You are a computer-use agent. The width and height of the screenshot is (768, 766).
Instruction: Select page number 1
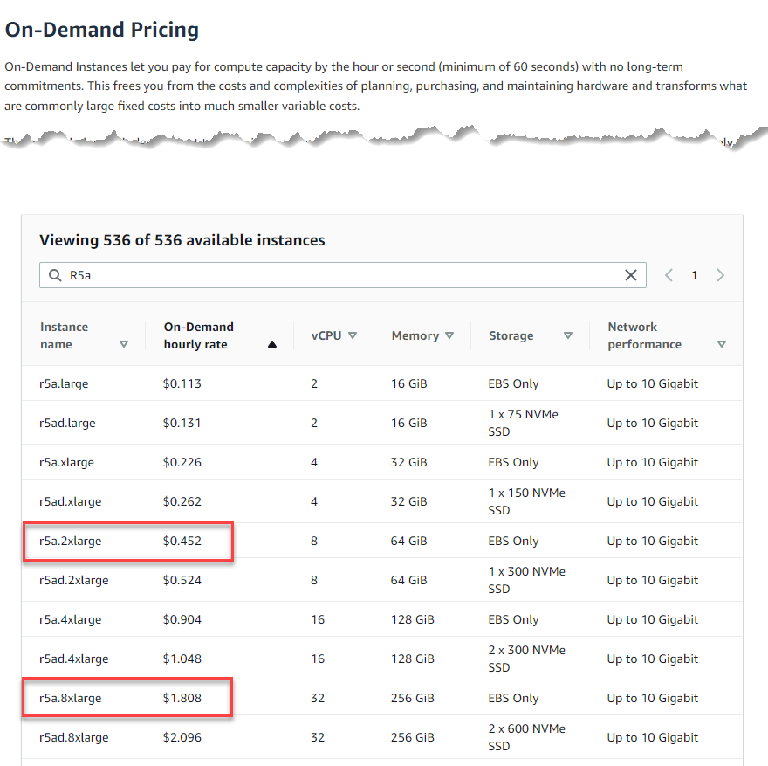(695, 275)
